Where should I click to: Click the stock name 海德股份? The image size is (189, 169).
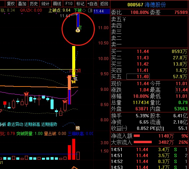[x=155, y=5]
